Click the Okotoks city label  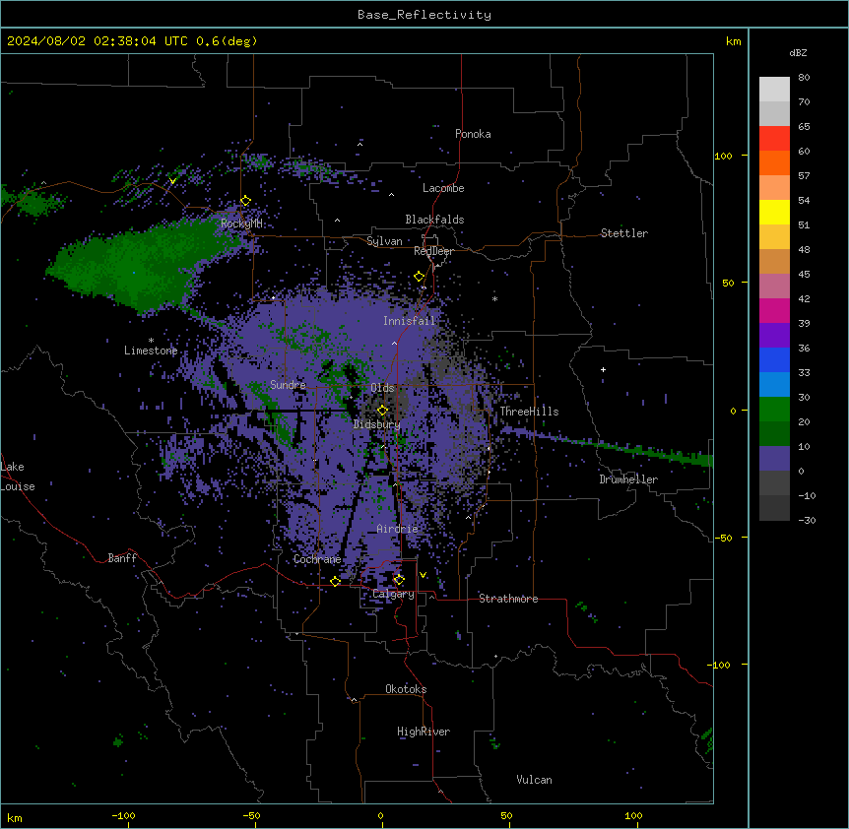coord(406,689)
